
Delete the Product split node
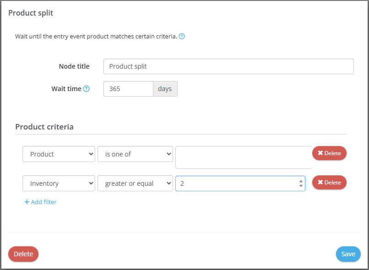(x=23, y=254)
